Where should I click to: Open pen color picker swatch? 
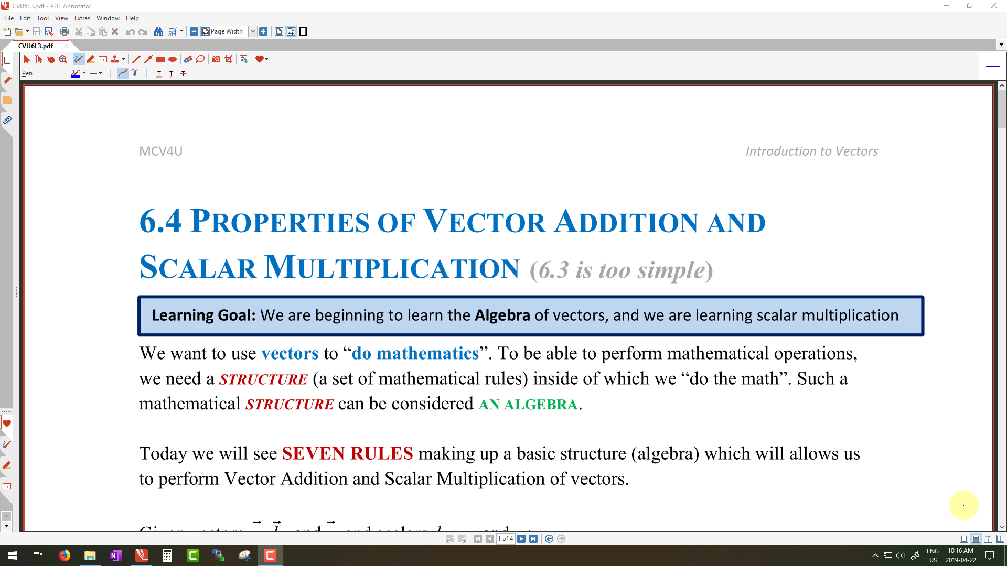(x=76, y=73)
